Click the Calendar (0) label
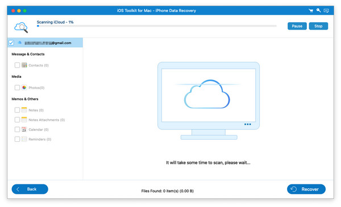The height and width of the screenshot is (207, 341). [x=39, y=129]
